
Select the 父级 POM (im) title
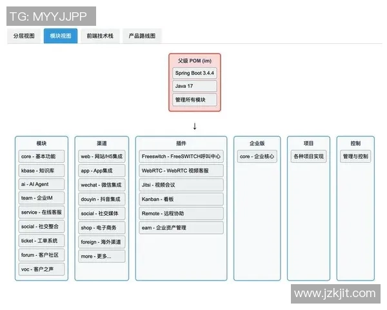(x=195, y=61)
